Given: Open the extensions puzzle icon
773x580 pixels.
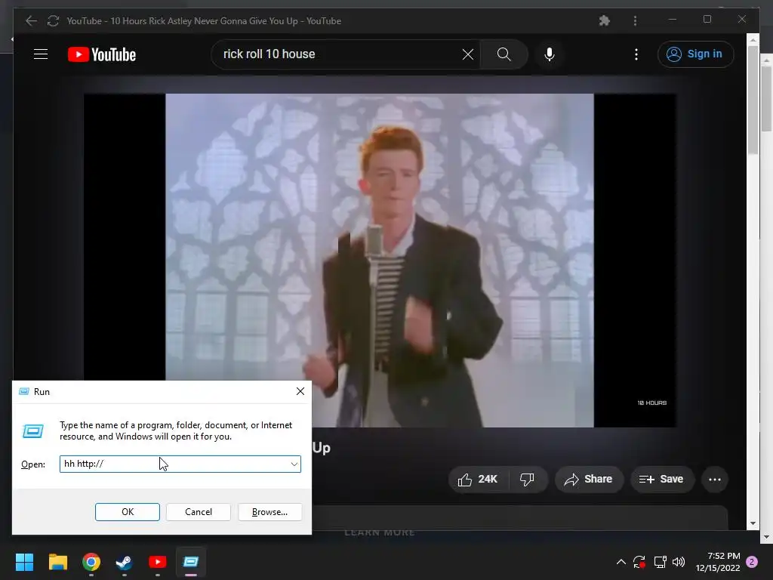Looking at the screenshot, I should pos(605,20).
